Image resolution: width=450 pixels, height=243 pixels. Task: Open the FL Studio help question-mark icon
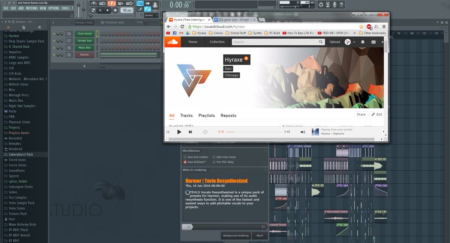click(342, 4)
